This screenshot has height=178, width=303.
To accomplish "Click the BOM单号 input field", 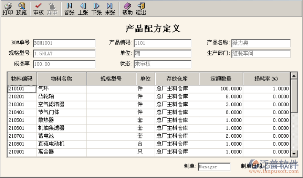I will tap(64, 43).
